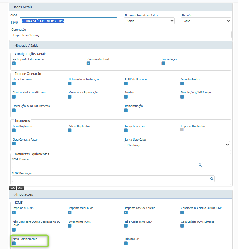Check the Nota Complemento box
This screenshot has height=249, width=238.
pos(14,243)
